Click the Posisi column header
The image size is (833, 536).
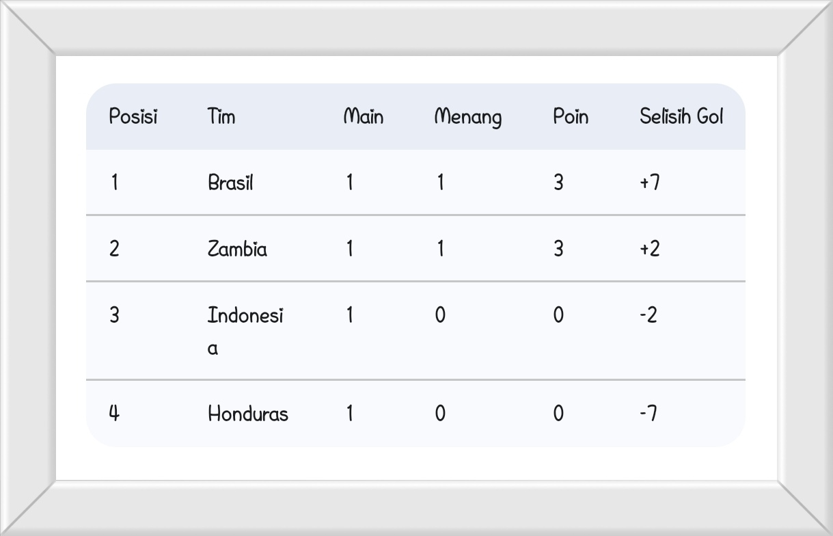(x=133, y=117)
